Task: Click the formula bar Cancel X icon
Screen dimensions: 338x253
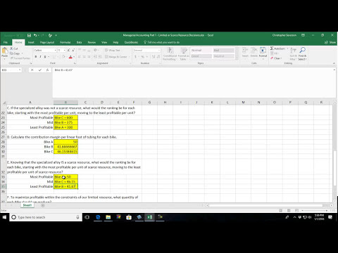Action: pos(32,70)
